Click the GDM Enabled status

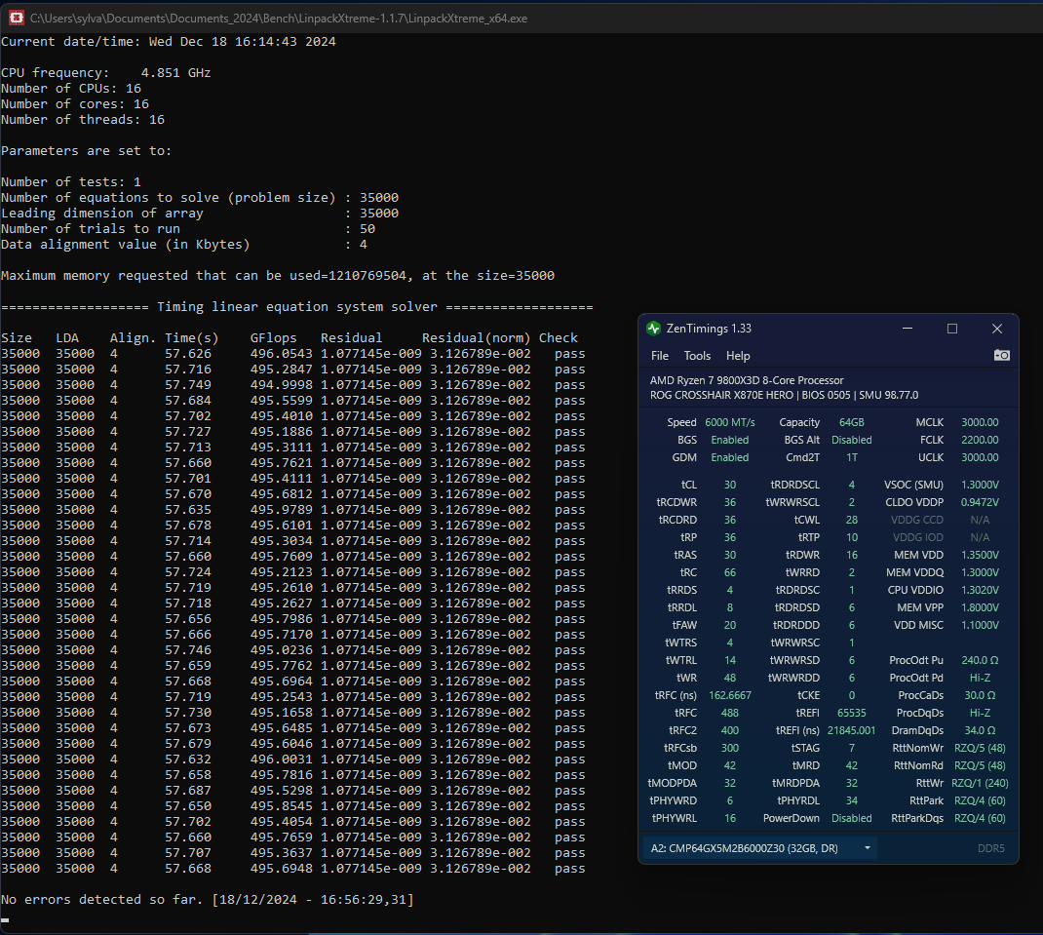click(729, 457)
